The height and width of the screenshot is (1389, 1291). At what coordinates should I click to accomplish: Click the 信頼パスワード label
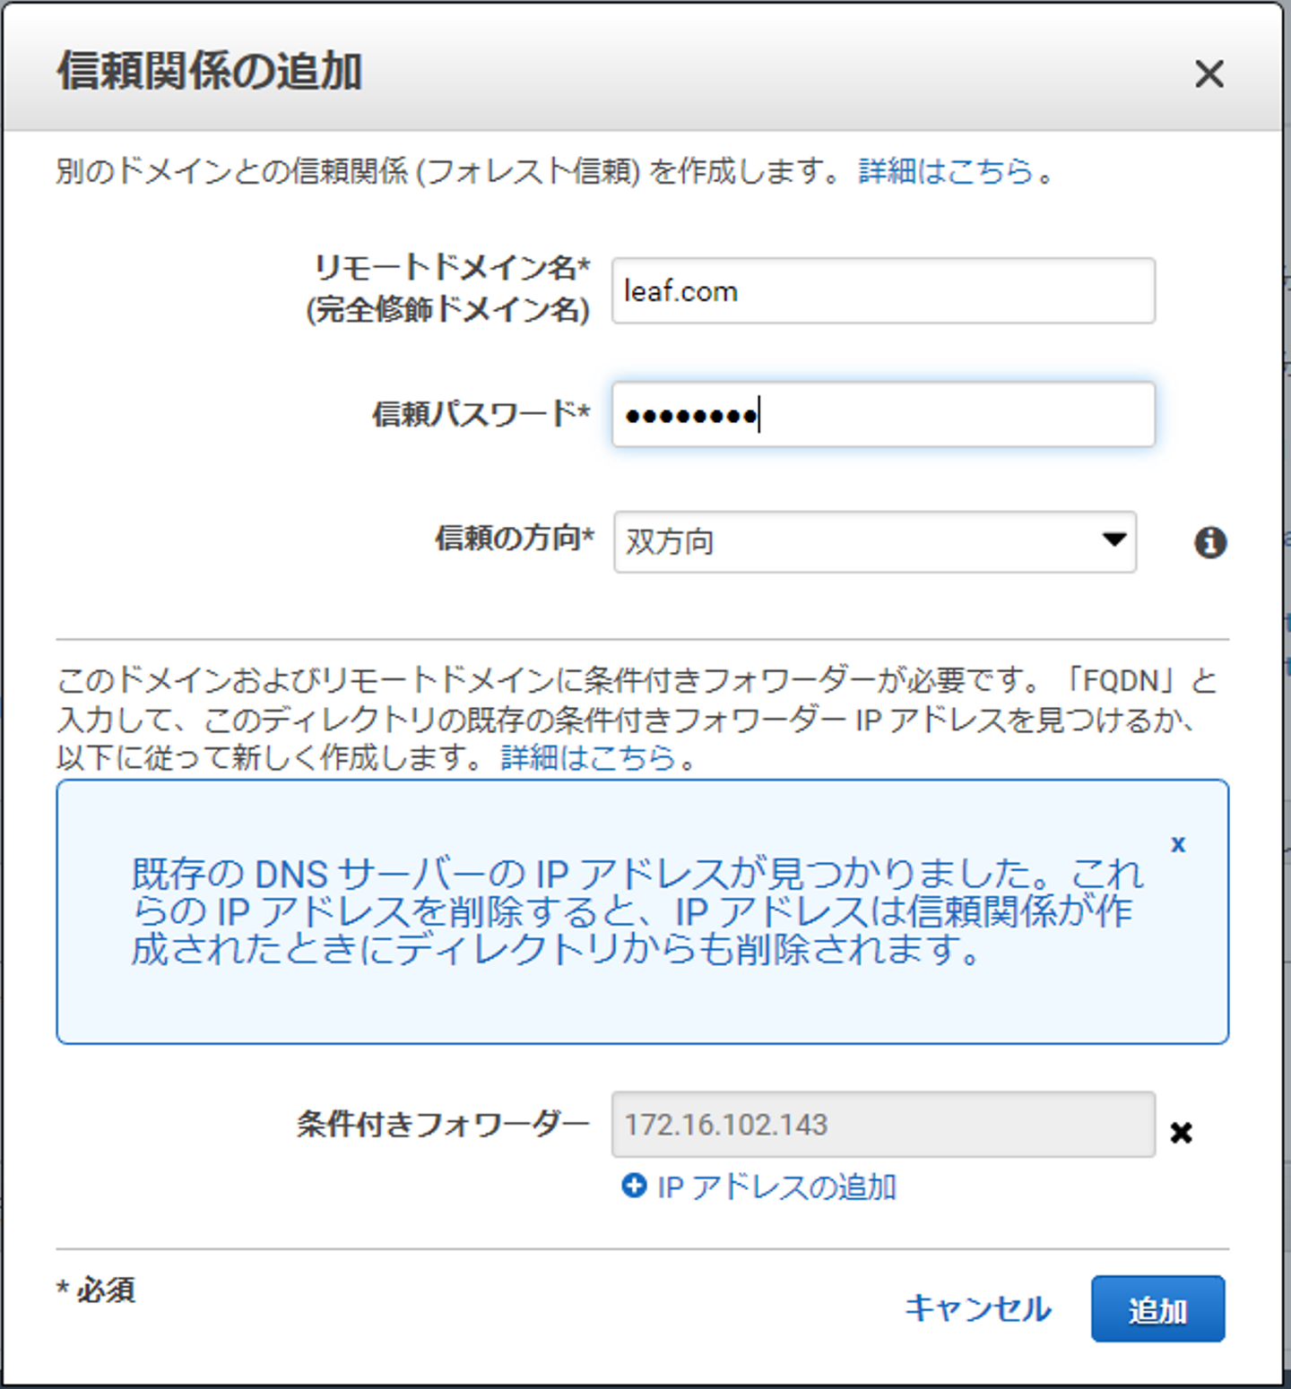481,414
